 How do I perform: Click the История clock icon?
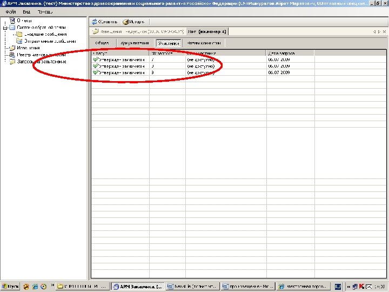tap(126, 22)
